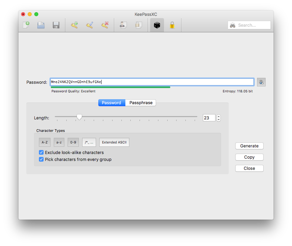Click the Length slider handle

[79, 117]
